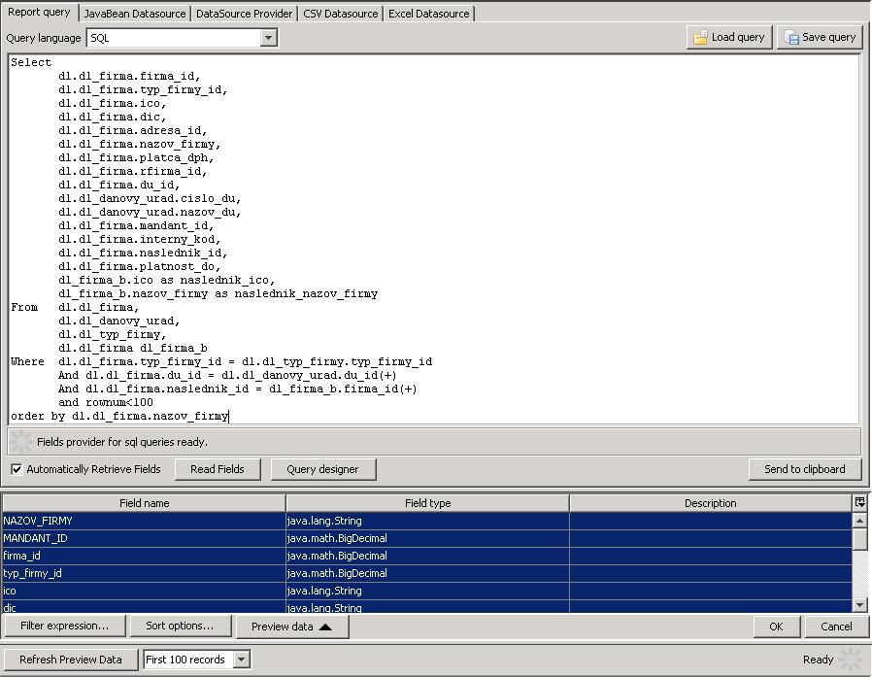This screenshot has height=677, width=872.
Task: Click the 'dl.dl_firma dl_firma_b' line
Action: click(133, 349)
